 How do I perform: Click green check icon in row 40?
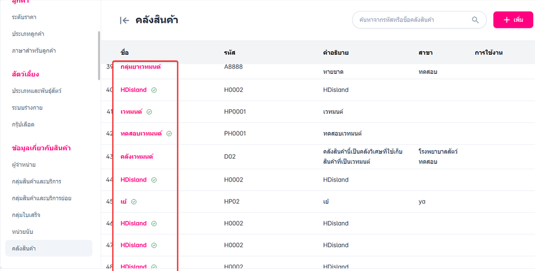tap(154, 90)
